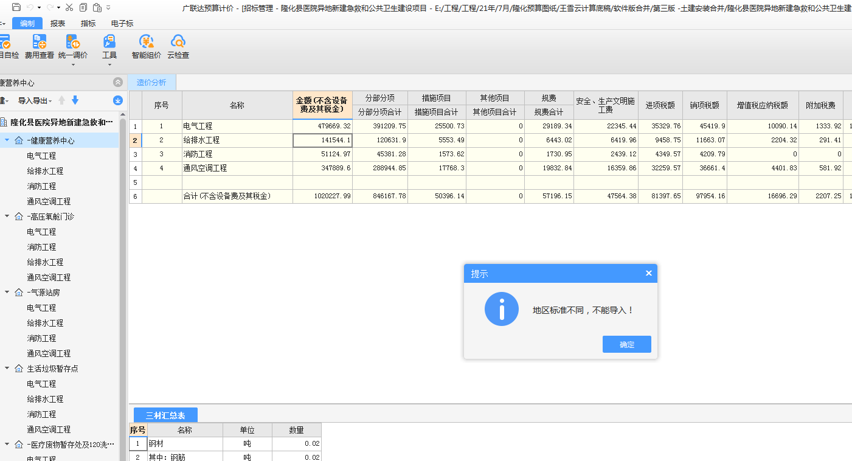852x461 pixels.
Task: Close the 提示 dialog with X
Action: [x=648, y=274]
